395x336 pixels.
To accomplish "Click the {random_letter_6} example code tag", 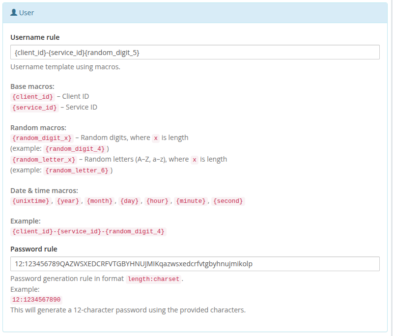I will [77, 170].
